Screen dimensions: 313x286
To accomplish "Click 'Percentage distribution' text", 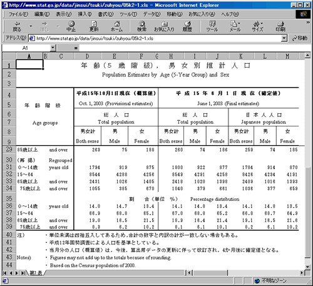I will click(x=215, y=199).
